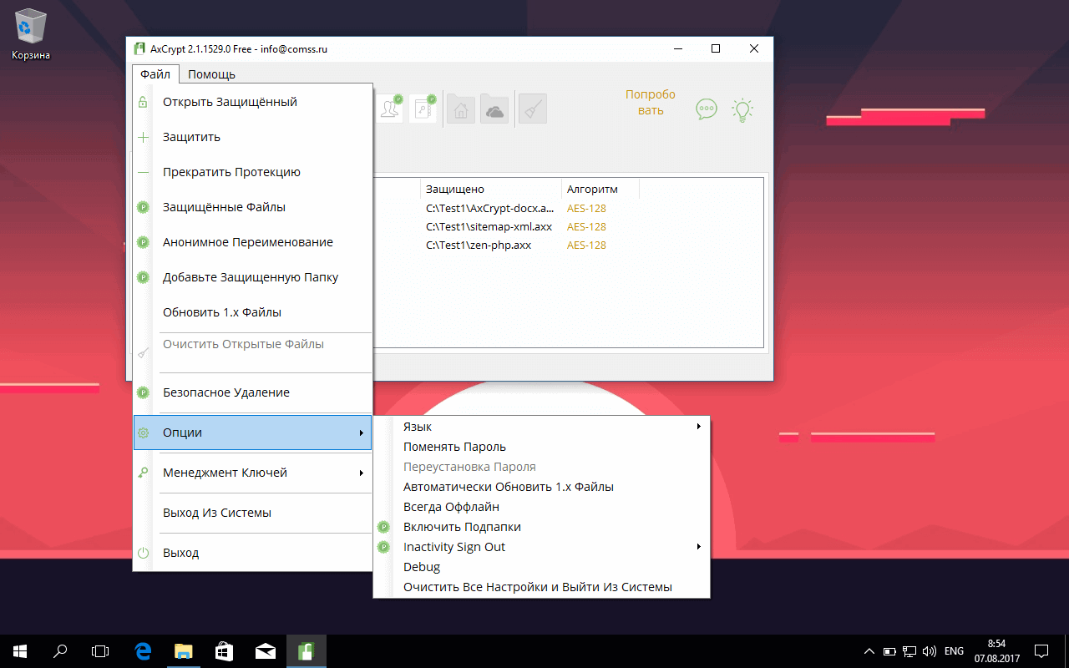This screenshot has height=668, width=1069.
Task: Click AES-128 in the sitemap-xml.axx row
Action: coord(586,226)
